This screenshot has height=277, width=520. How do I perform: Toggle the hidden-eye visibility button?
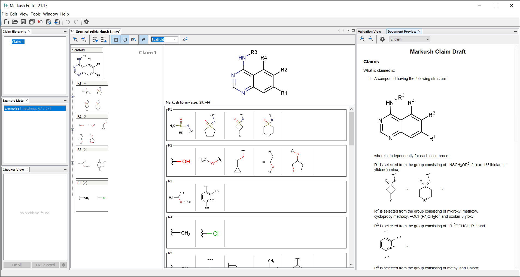(144, 39)
